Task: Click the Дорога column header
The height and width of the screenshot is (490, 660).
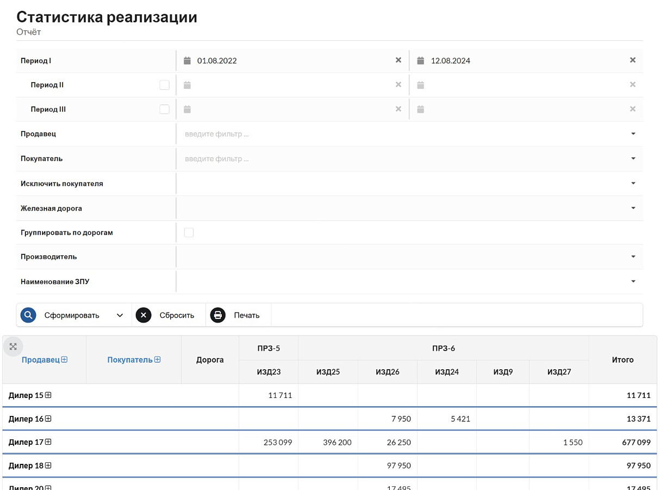Action: pos(210,360)
